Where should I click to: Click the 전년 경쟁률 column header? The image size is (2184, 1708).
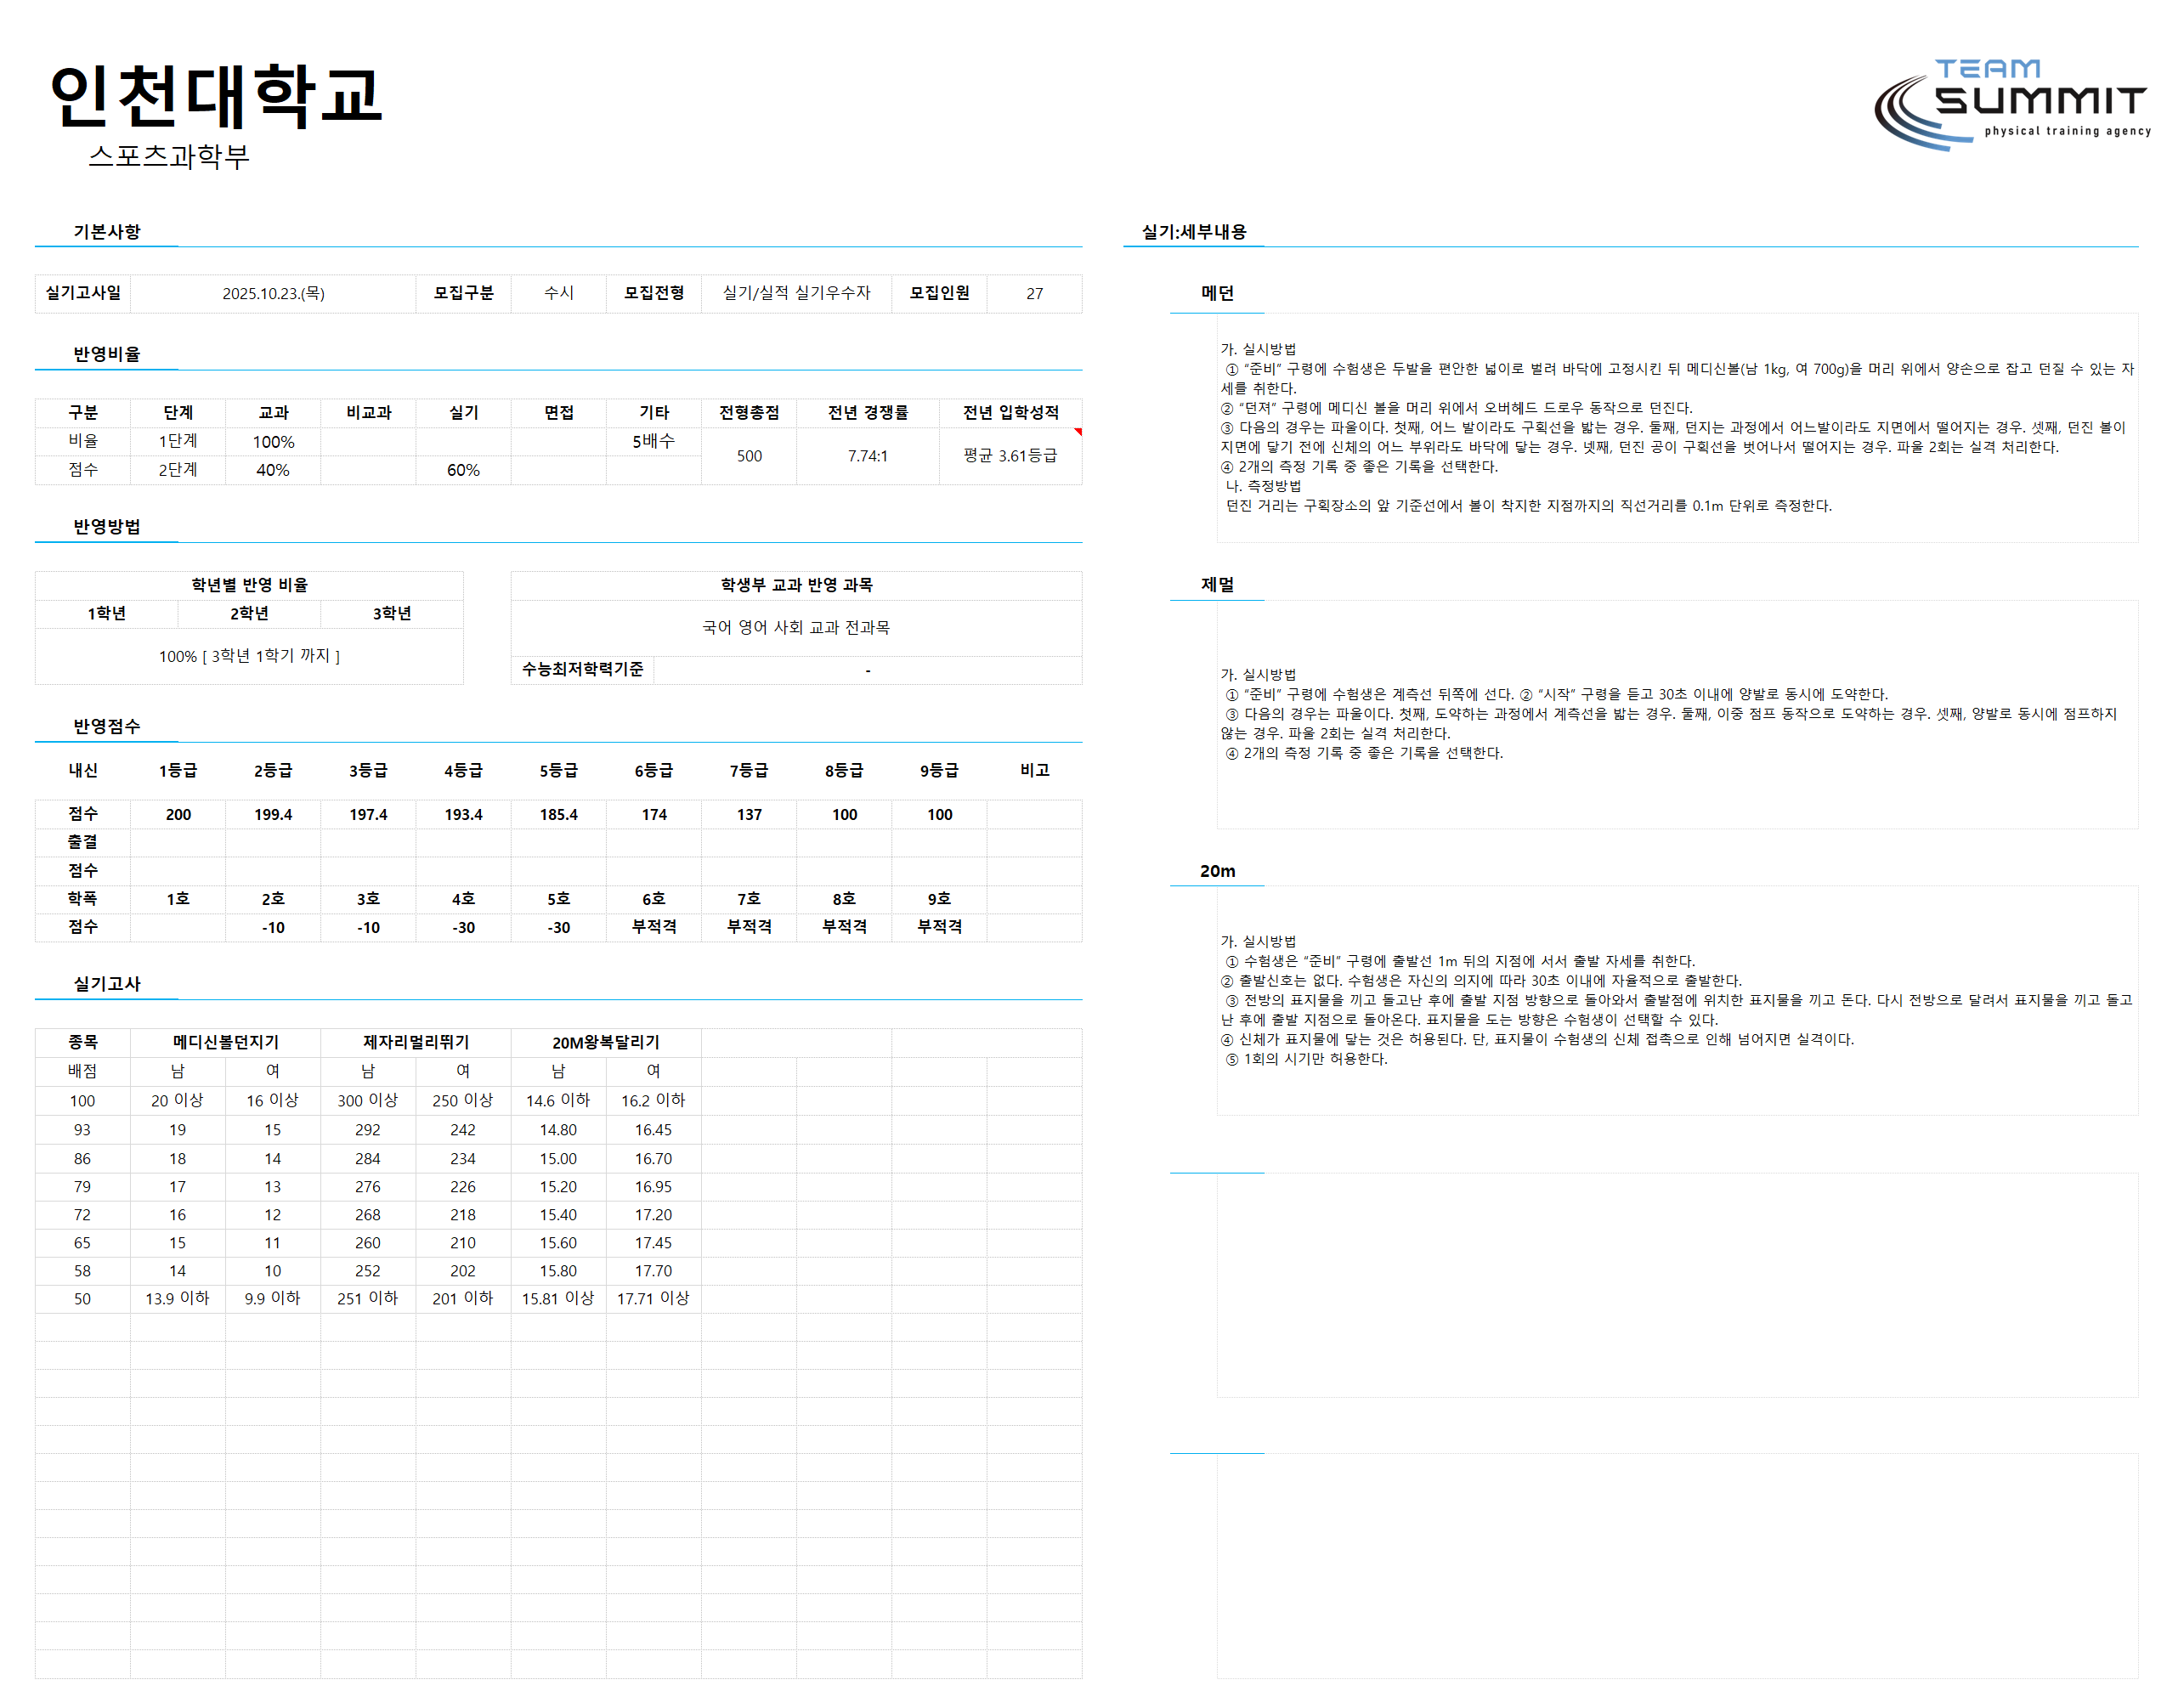click(868, 413)
